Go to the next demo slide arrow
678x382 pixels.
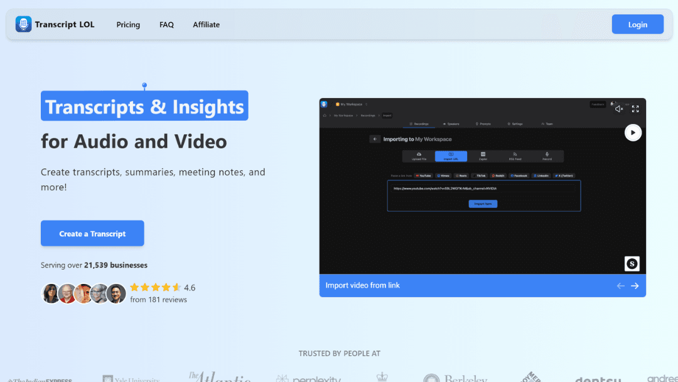(x=635, y=286)
